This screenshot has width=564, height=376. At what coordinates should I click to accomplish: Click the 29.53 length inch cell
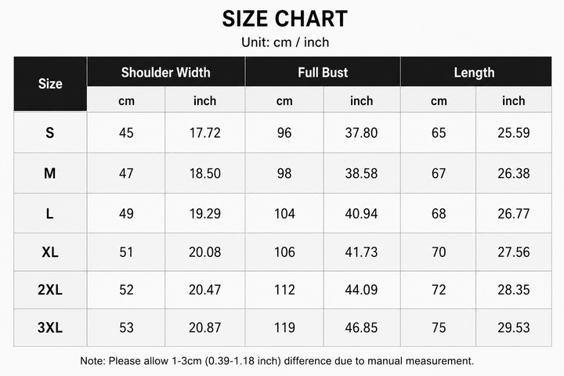[x=514, y=327]
